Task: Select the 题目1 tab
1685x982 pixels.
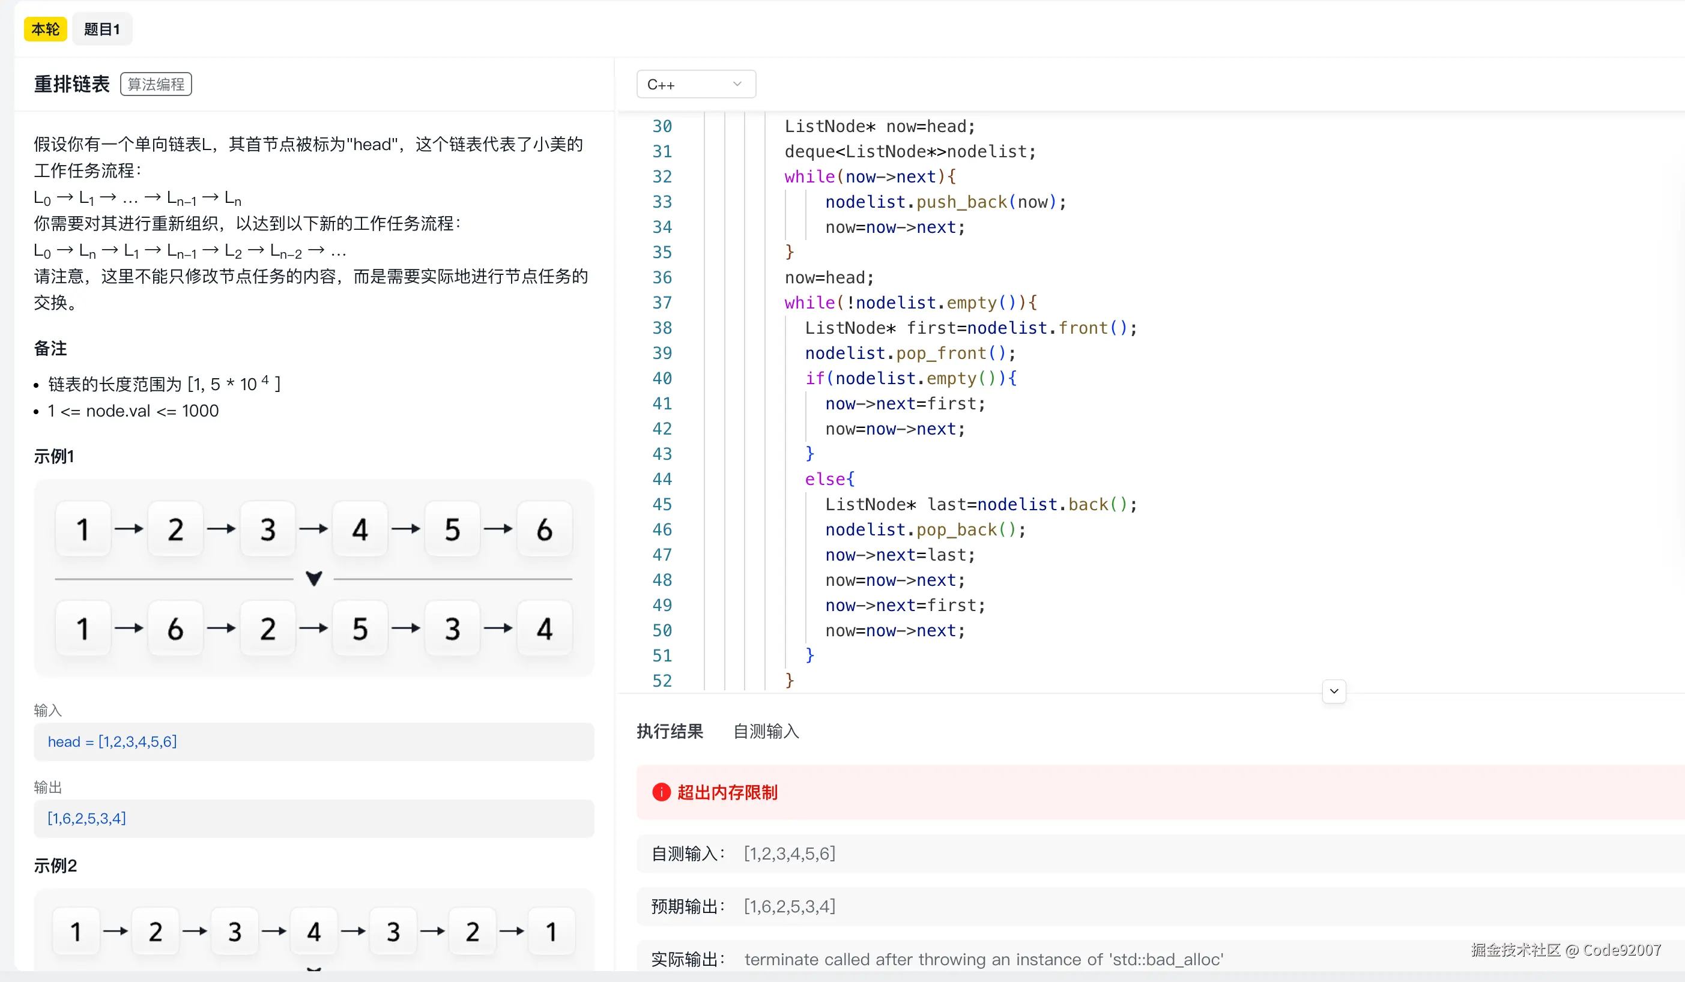Action: (101, 29)
